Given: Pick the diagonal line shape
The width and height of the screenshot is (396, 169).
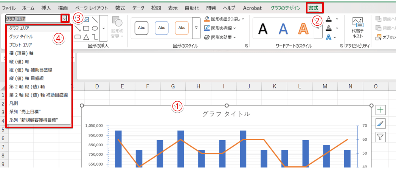Looking at the screenshot, I should (x=95, y=19).
